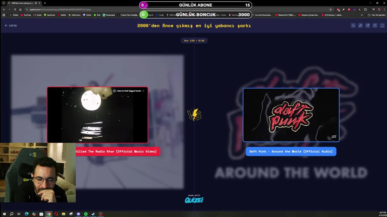Click the undo icon on quiz toolbar
This screenshot has width=387, height=217.
tap(353, 26)
